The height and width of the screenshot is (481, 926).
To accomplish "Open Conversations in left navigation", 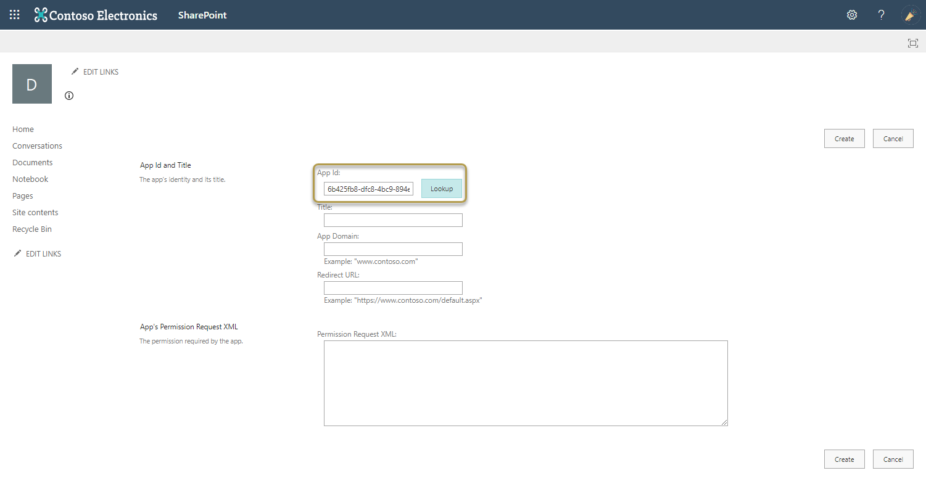I will (37, 146).
